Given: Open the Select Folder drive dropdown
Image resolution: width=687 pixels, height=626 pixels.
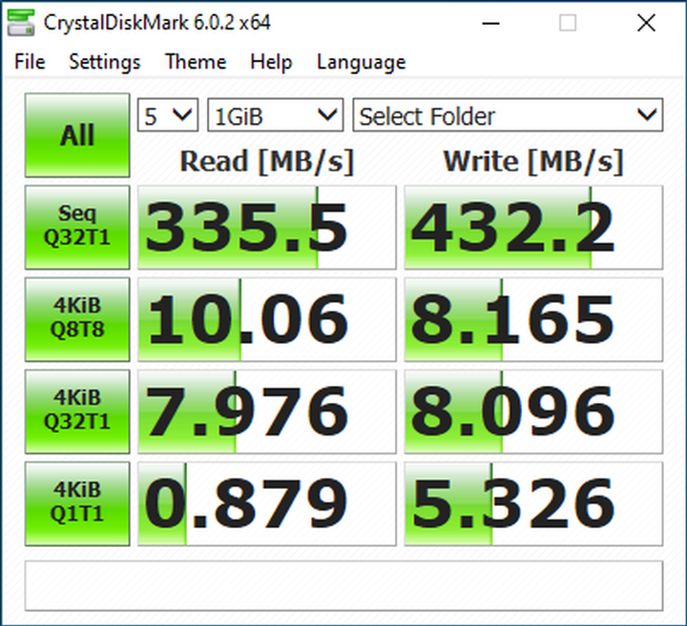Looking at the screenshot, I should click(x=508, y=116).
